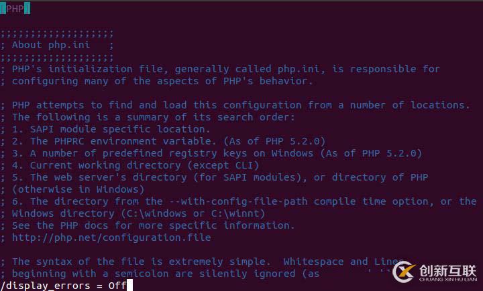483x291 pixels.
Task: Click the PHP's initialization file line
Action: pyautogui.click(x=225, y=69)
